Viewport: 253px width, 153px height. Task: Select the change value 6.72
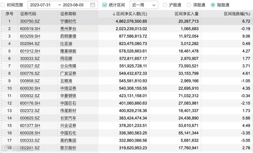click(x=246, y=21)
